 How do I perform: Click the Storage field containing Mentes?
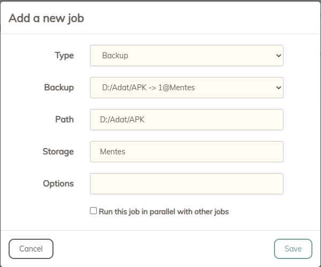186,152
